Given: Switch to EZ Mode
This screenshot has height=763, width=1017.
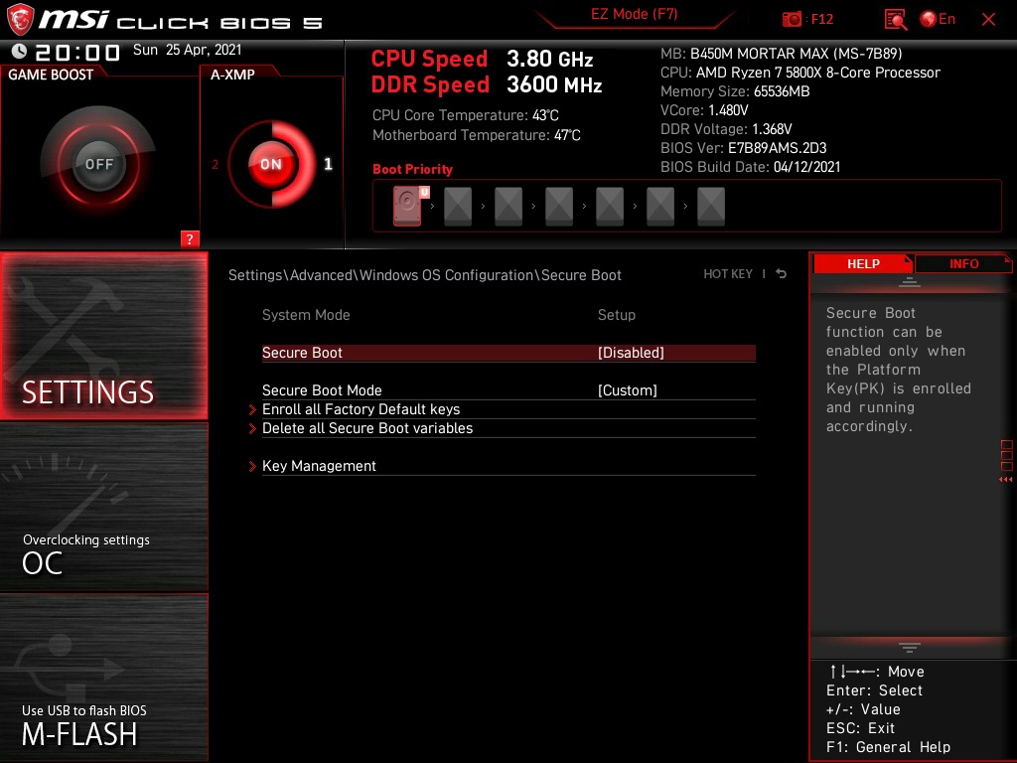Looking at the screenshot, I should [x=634, y=14].
